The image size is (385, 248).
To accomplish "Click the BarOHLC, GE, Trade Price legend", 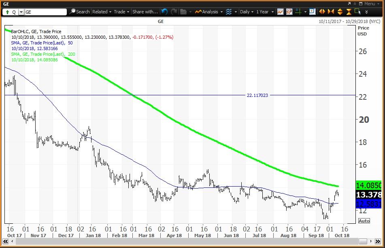I will pyautogui.click(x=36, y=32).
